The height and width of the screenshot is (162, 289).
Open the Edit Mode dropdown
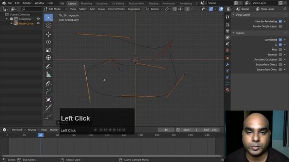55,9
